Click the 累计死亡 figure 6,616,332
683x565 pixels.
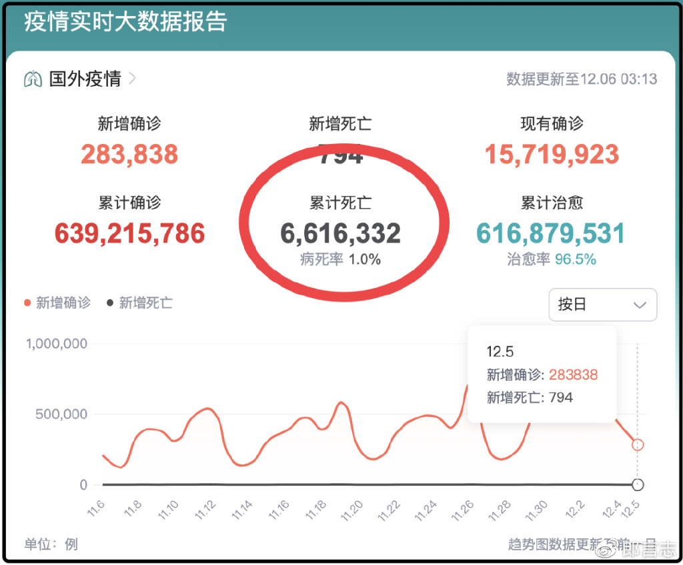[341, 233]
